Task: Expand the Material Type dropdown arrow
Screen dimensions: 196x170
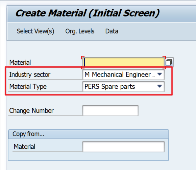Action: coord(160,86)
